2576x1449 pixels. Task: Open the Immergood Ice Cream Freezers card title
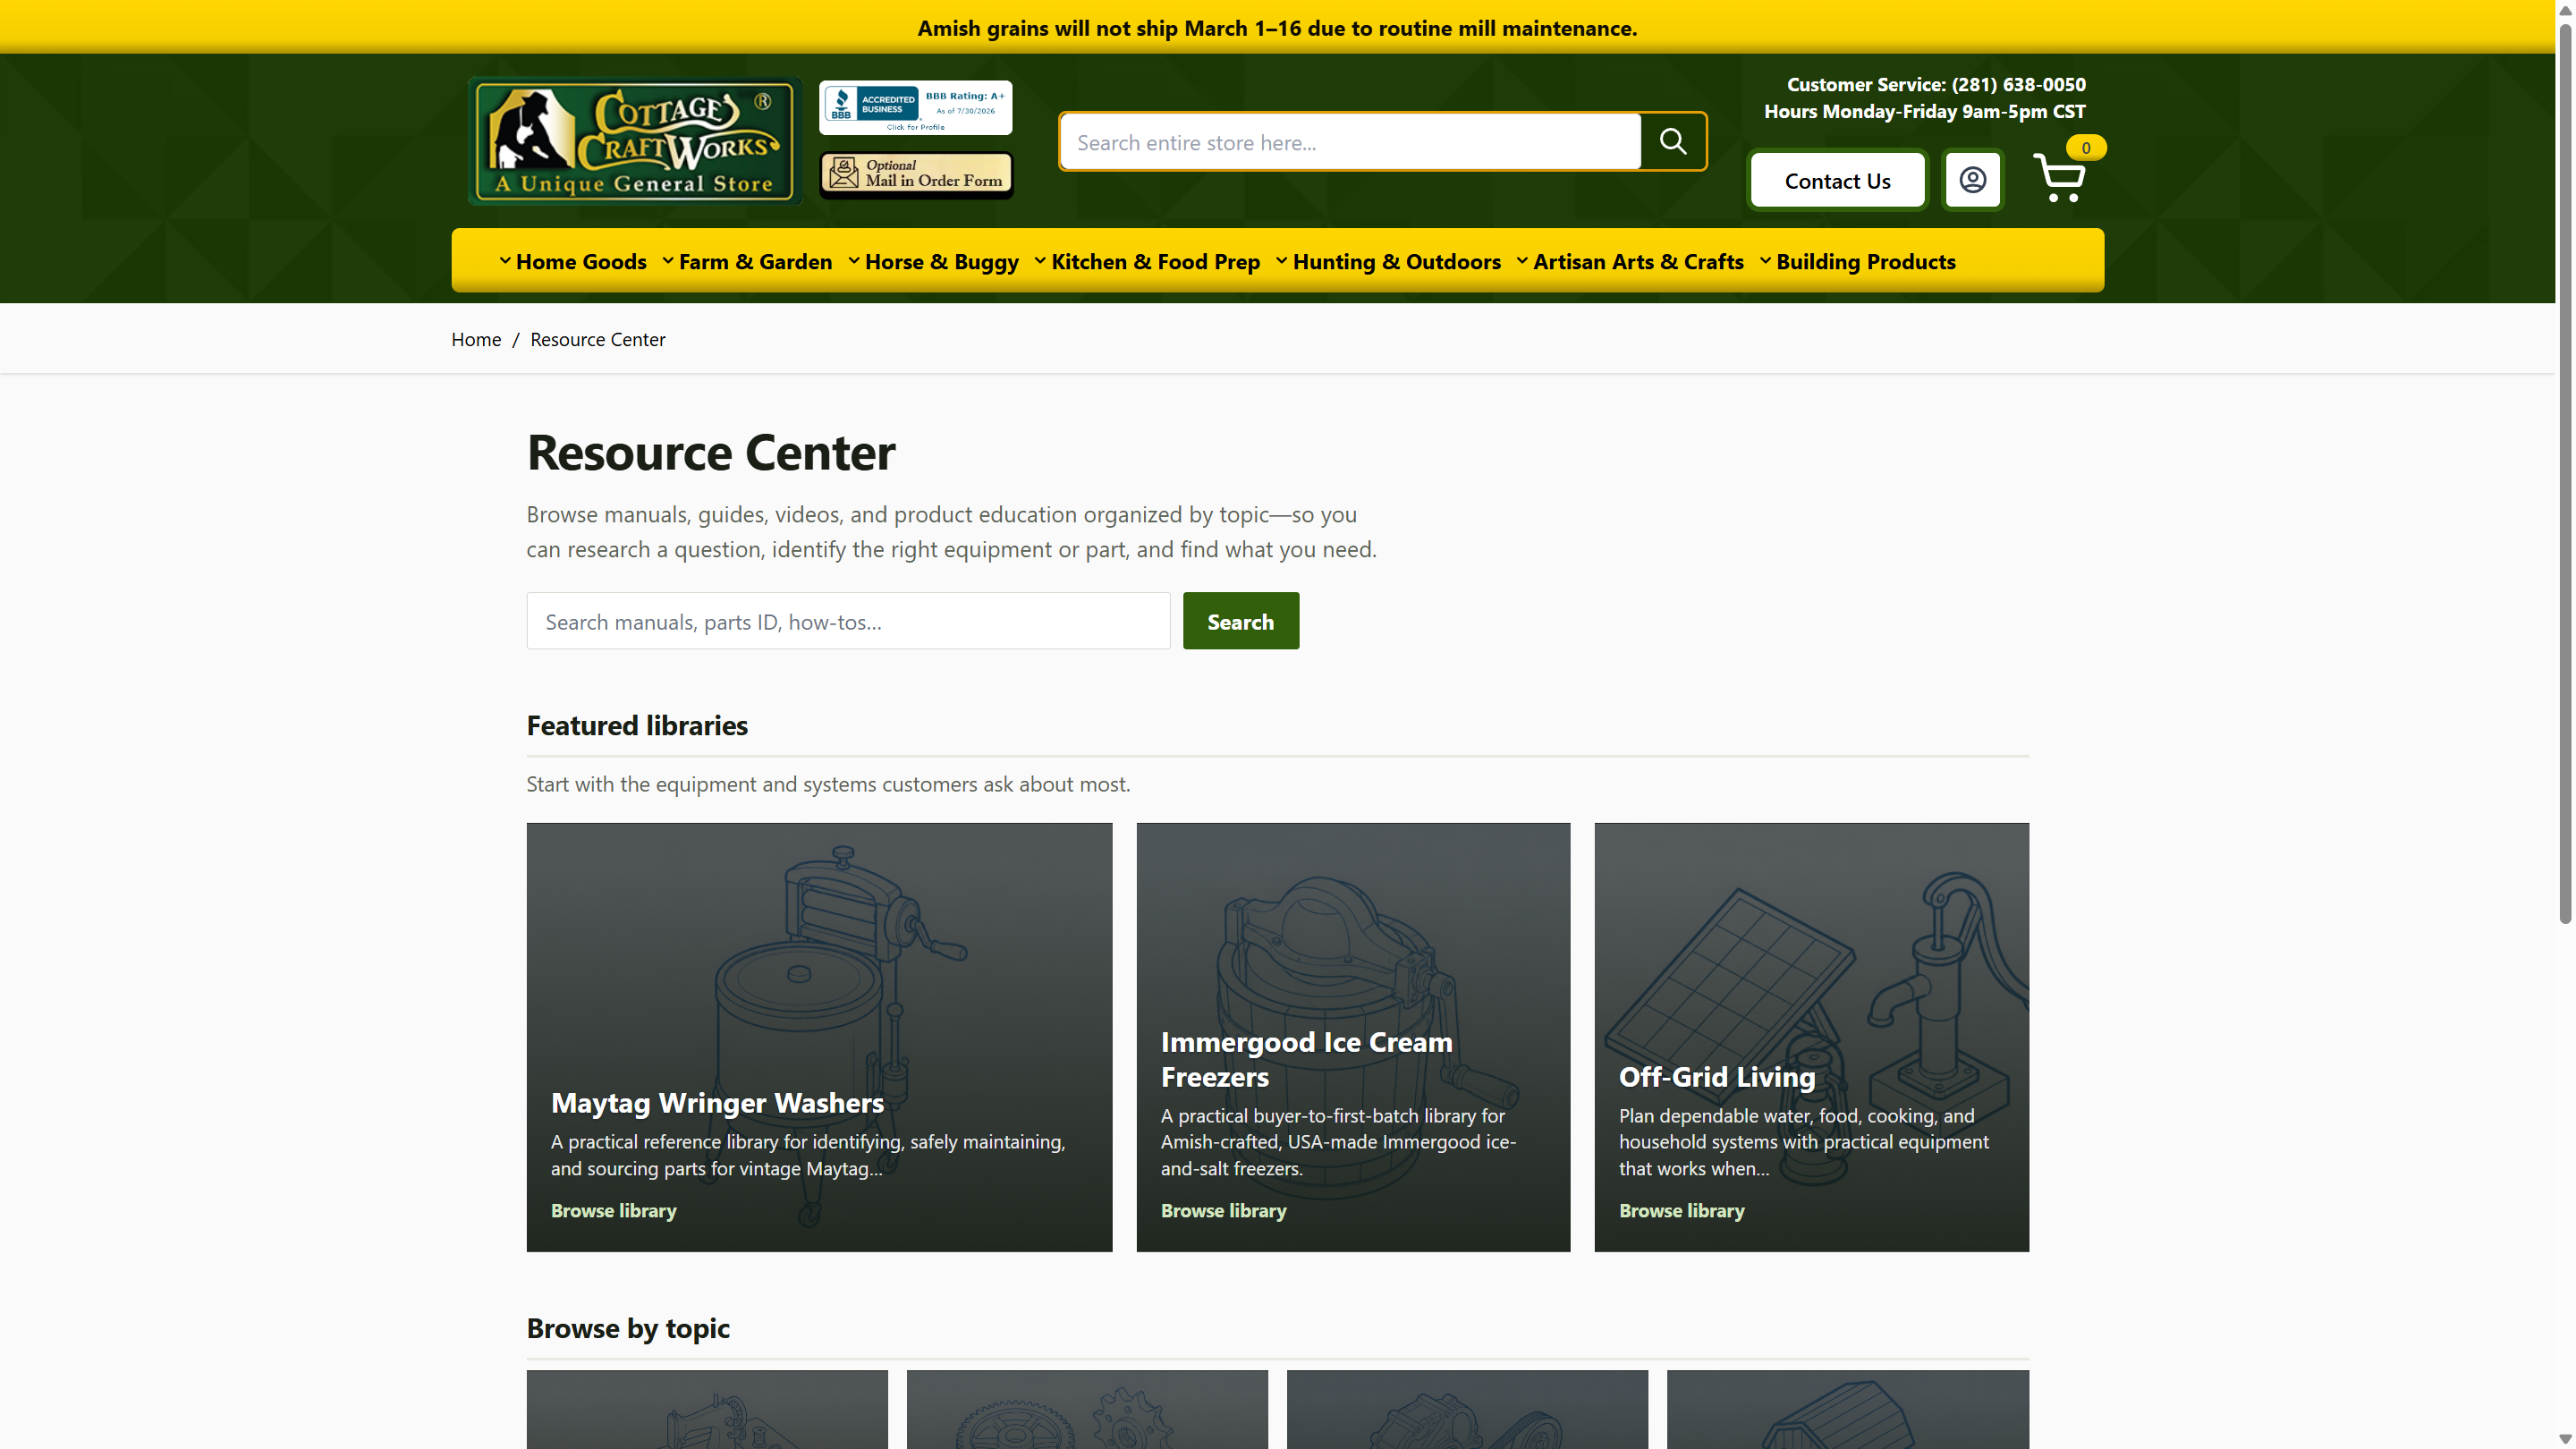pos(1306,1059)
